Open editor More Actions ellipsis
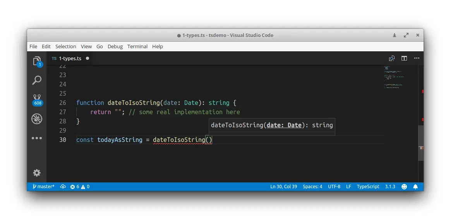453x216 pixels. 417,58
